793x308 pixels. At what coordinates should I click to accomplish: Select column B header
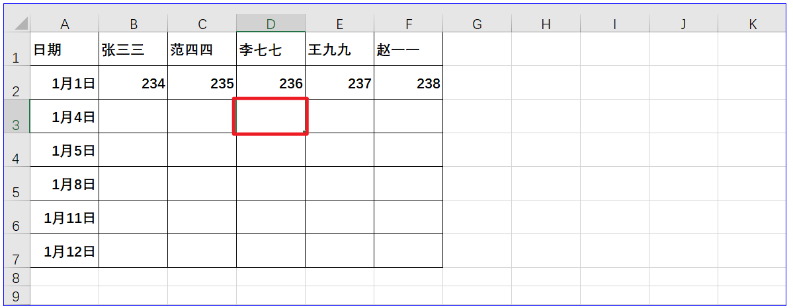133,23
